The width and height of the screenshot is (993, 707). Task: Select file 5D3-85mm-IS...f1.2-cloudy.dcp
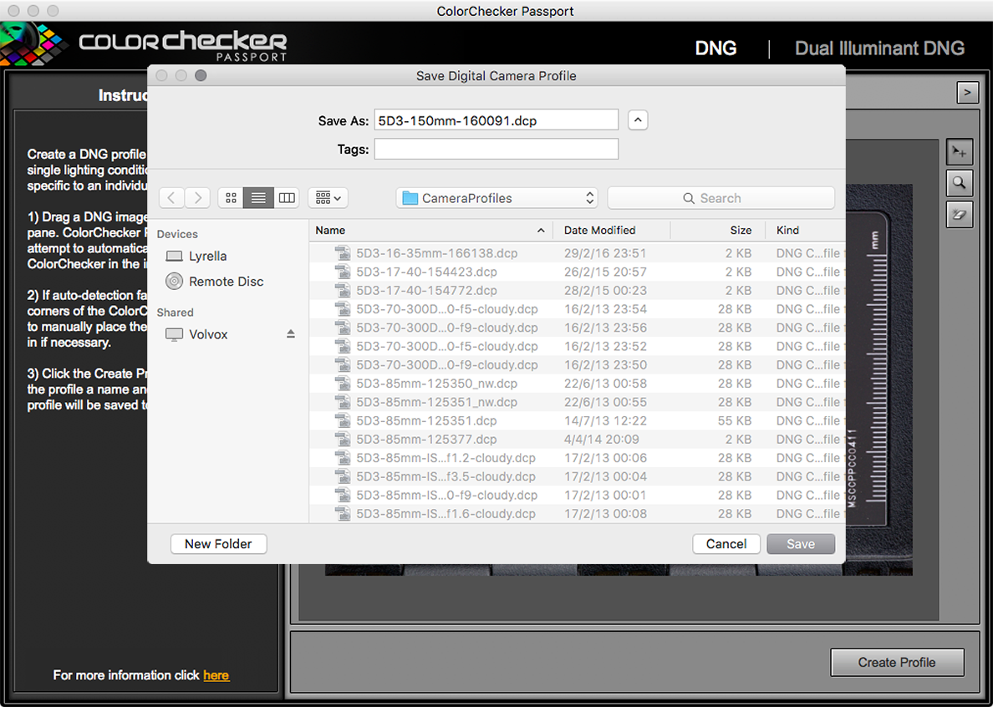pyautogui.click(x=577, y=458)
